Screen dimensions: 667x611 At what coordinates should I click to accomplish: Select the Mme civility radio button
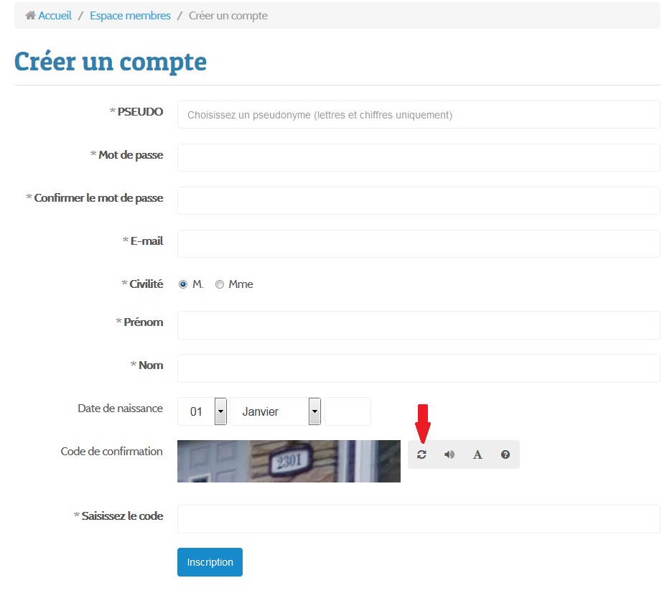220,284
